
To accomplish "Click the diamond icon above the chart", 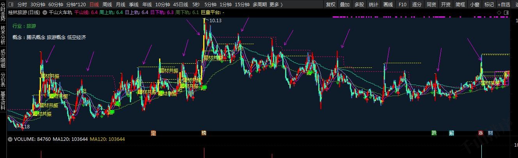I will point(498,13).
